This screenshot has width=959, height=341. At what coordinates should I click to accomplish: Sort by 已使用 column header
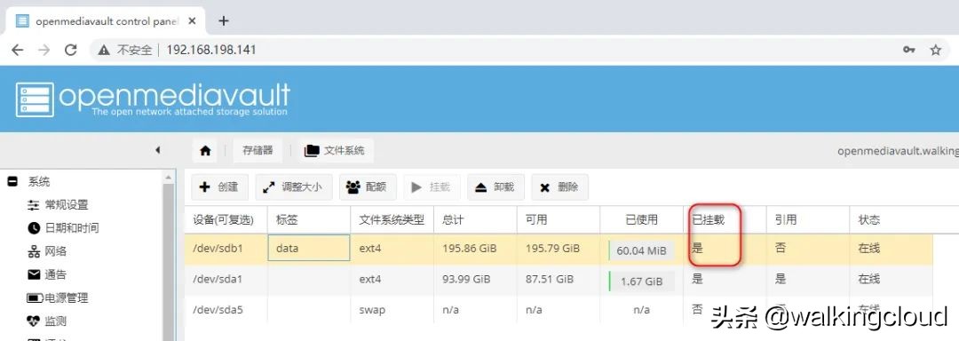[x=642, y=220]
